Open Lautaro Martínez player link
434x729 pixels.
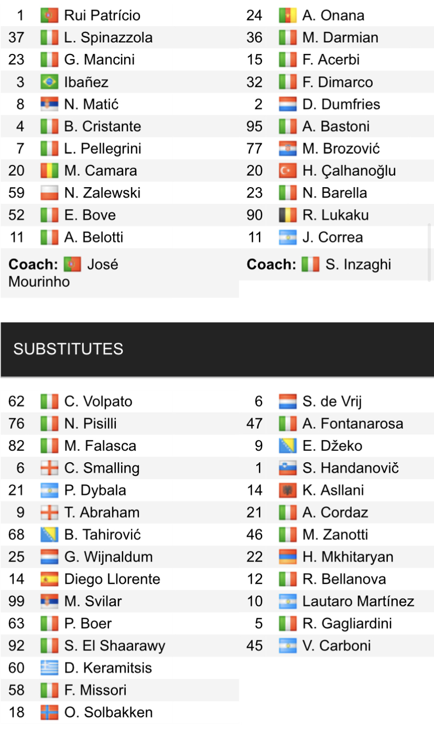(358, 602)
